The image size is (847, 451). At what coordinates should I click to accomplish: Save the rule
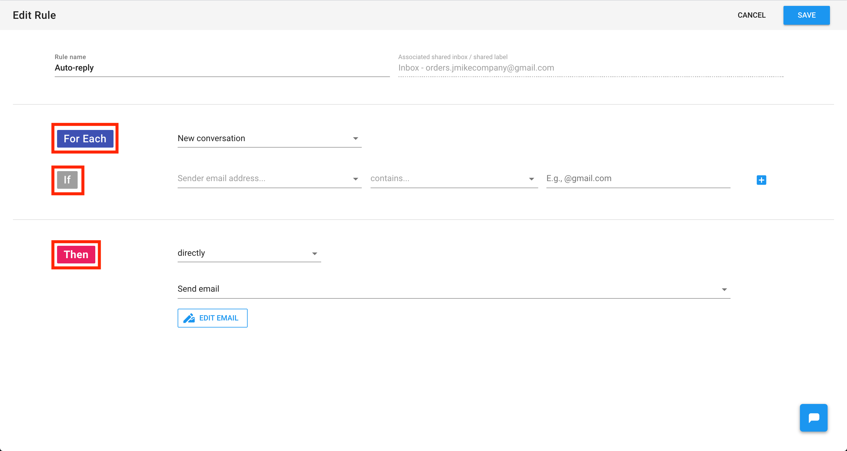(x=806, y=15)
